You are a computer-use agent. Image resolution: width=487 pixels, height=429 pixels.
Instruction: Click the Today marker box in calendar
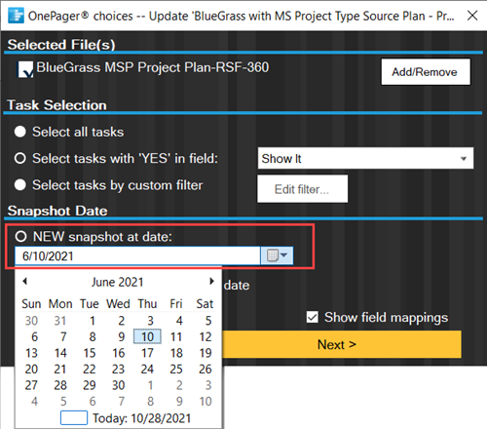(74, 417)
